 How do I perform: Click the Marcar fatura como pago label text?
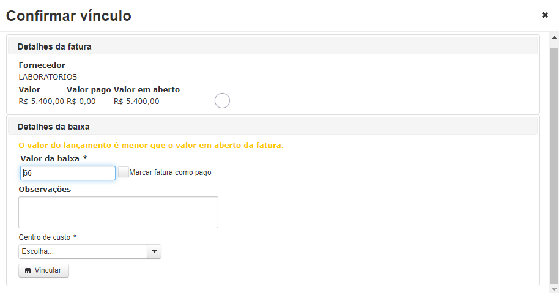click(170, 172)
